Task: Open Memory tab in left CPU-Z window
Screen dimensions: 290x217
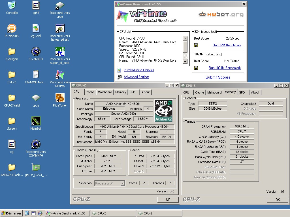Action: (121, 92)
